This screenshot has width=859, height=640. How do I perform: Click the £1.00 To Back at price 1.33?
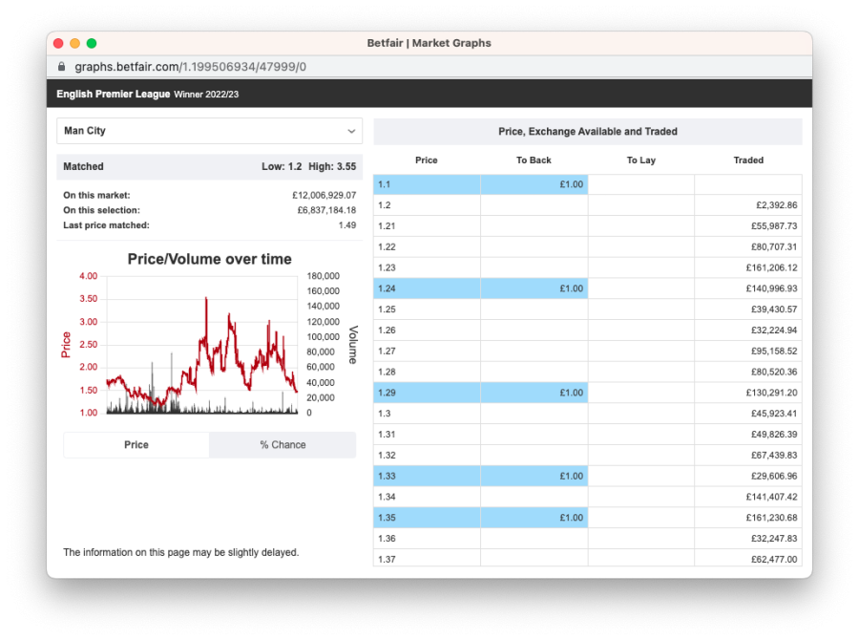(x=534, y=476)
